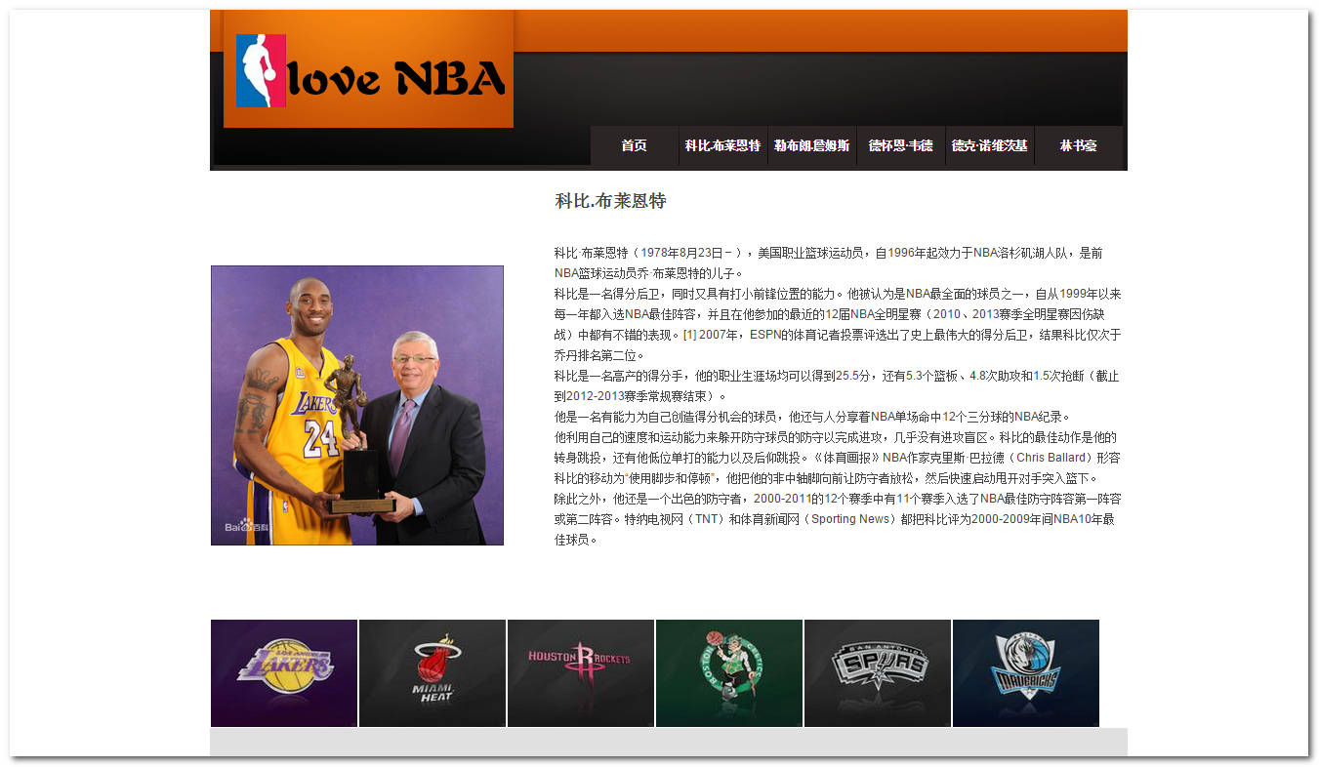Image resolution: width=1319 pixels, height=767 pixels.
Task: Open the Lakers team logo thumbnail
Action: coord(284,673)
